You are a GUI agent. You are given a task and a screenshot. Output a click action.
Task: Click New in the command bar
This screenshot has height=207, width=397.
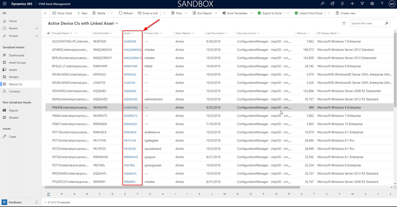[x=82, y=13]
